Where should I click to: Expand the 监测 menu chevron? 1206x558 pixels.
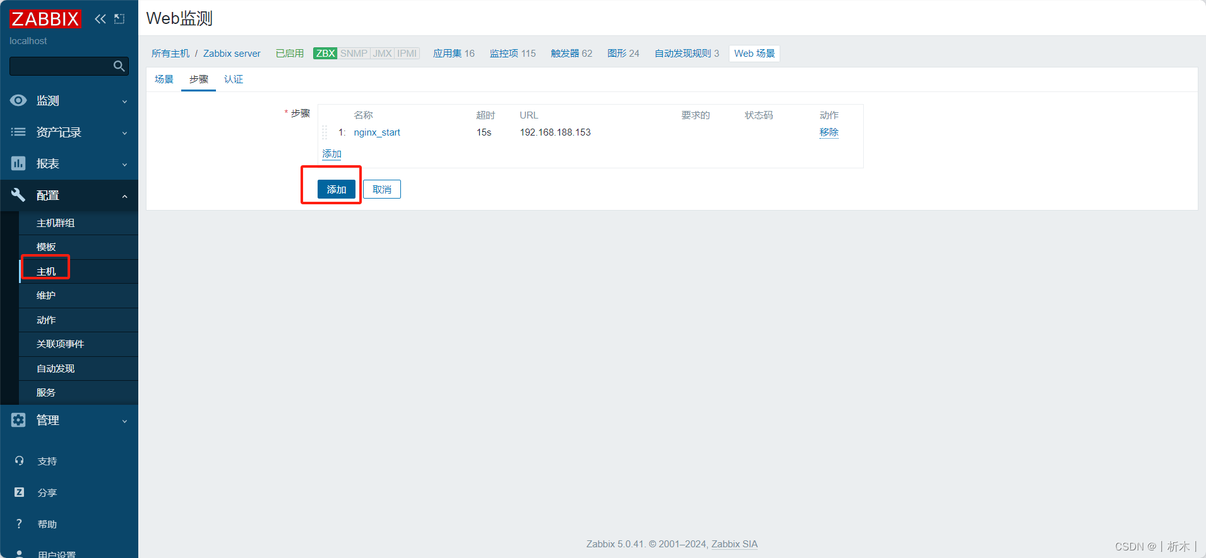[x=124, y=102]
